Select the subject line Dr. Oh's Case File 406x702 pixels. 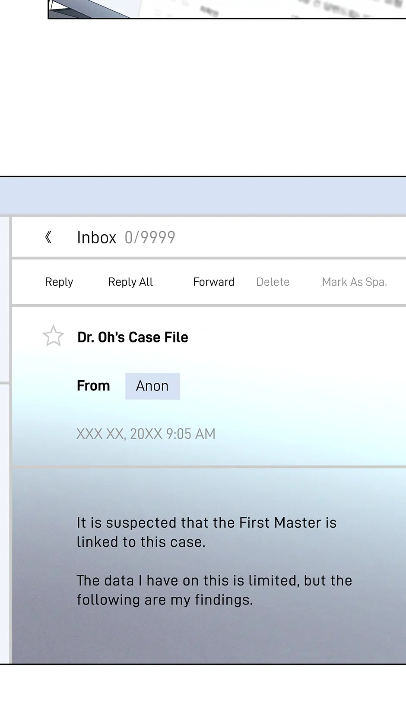click(133, 337)
